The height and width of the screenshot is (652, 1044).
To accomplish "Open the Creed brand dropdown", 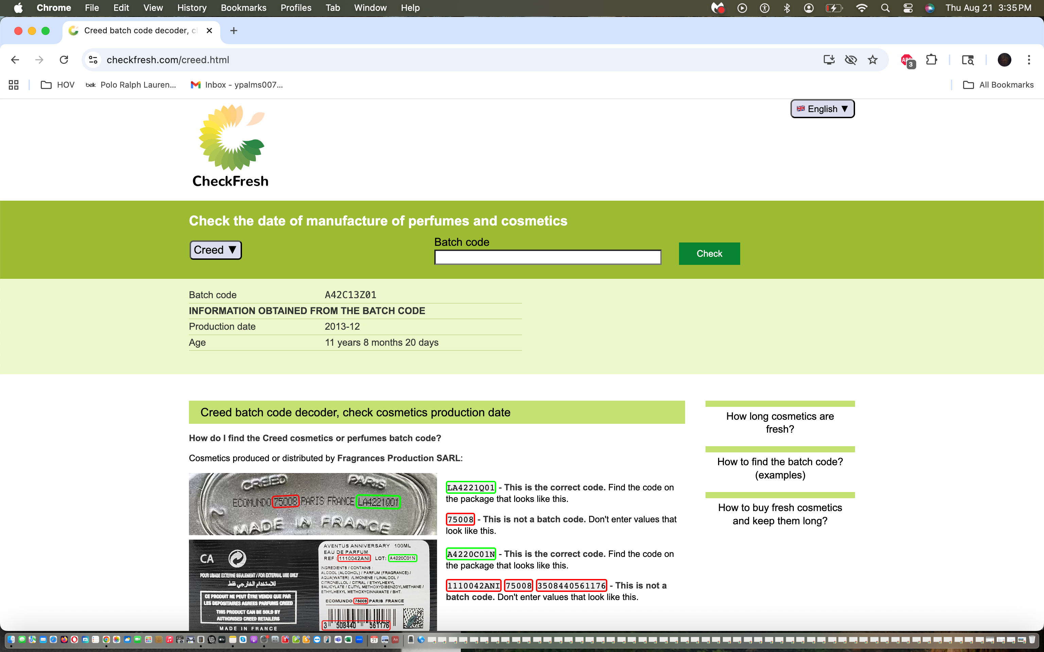I will [215, 250].
